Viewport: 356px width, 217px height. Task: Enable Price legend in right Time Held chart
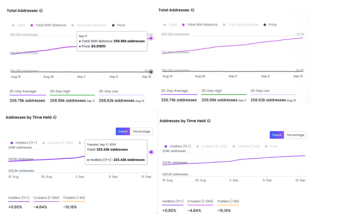[271, 146]
